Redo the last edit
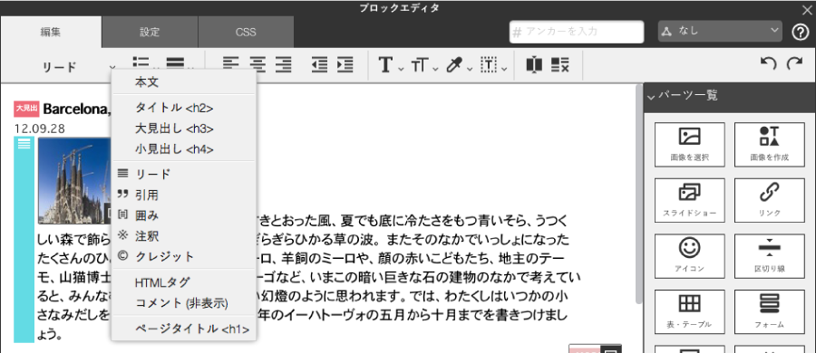 click(794, 64)
